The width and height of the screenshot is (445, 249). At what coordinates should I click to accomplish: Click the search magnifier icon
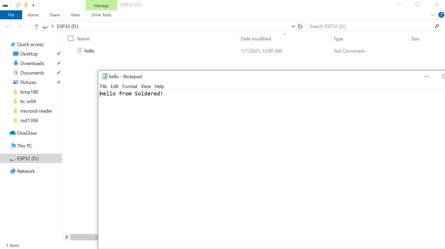click(x=437, y=26)
